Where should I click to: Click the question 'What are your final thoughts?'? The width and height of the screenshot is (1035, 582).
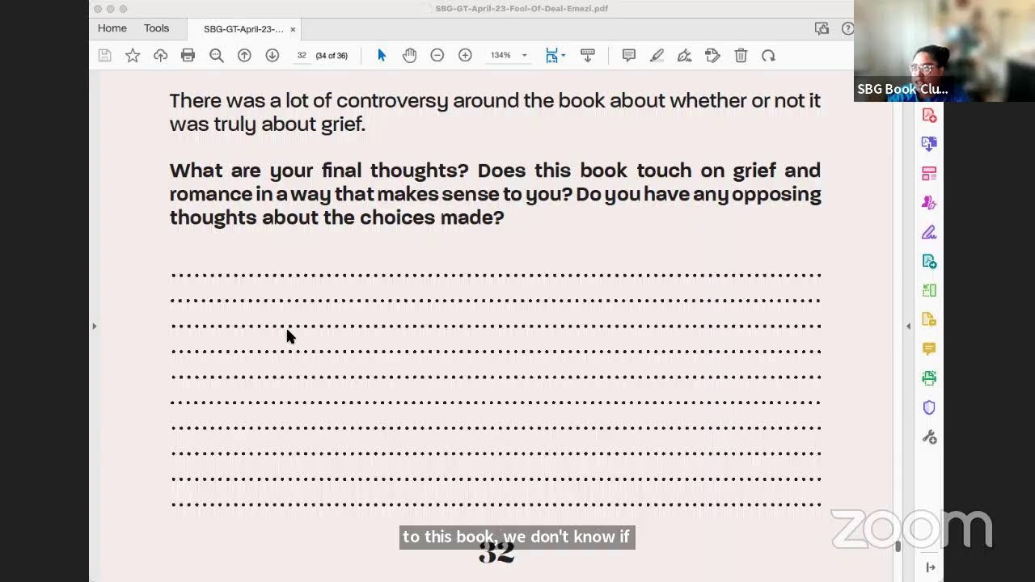(x=319, y=171)
